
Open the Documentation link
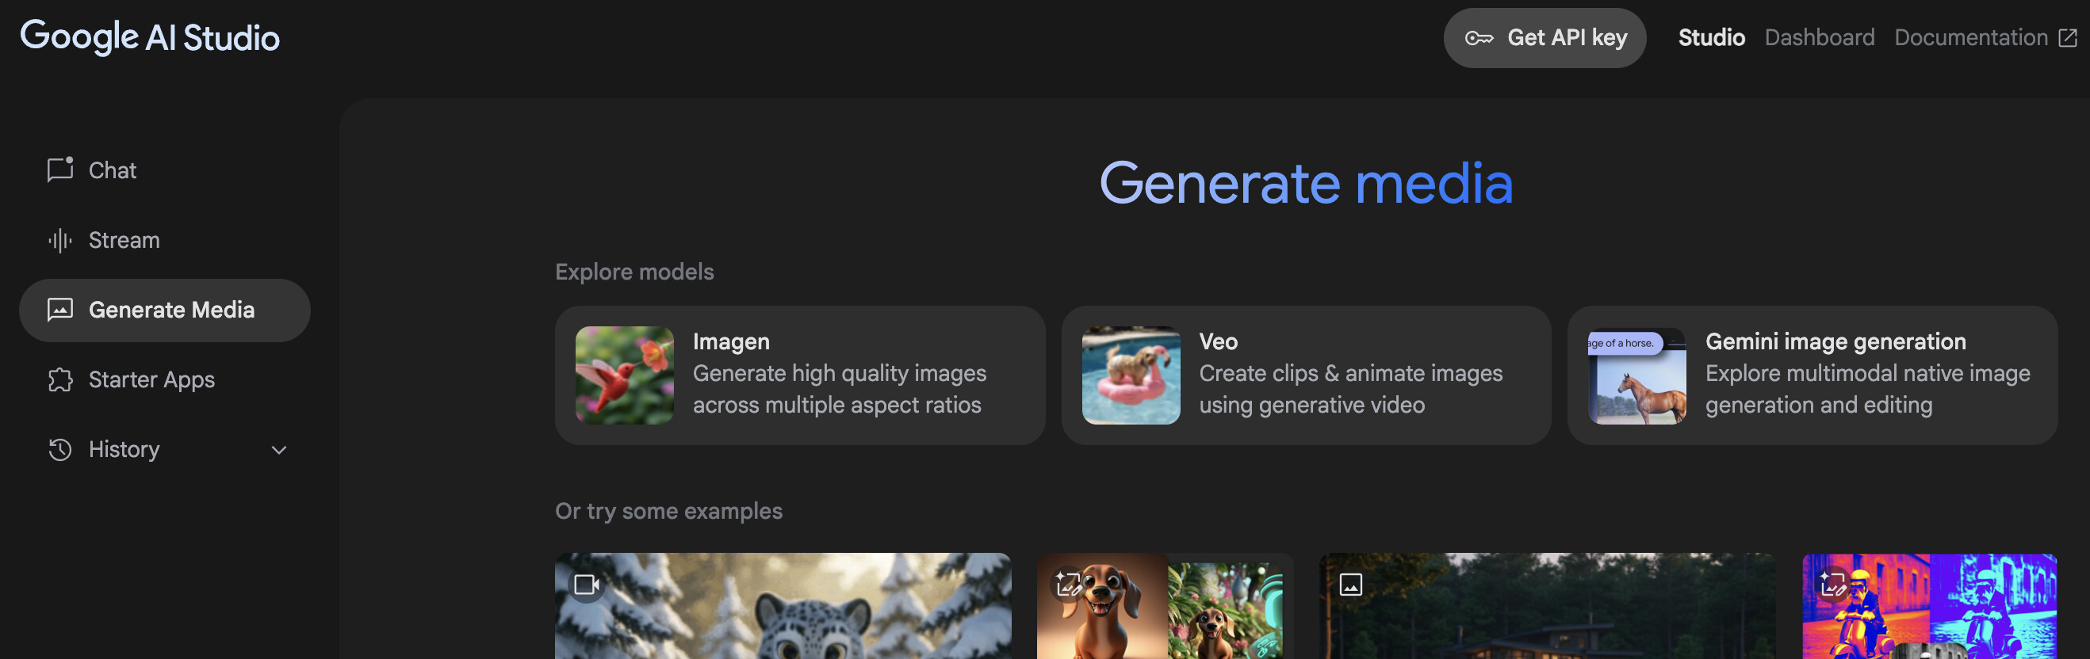pyautogui.click(x=1970, y=38)
